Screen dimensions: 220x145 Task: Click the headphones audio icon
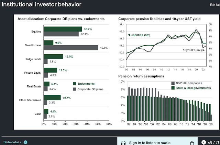click(123, 143)
